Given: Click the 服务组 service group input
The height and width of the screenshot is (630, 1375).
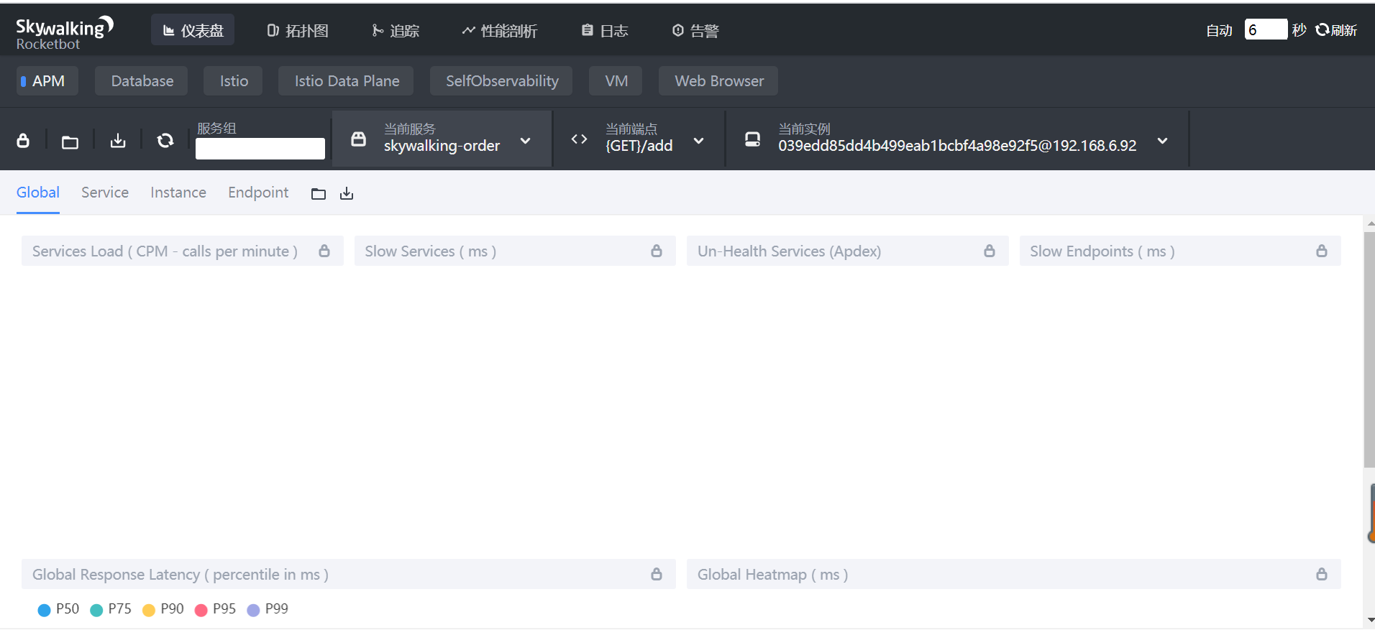Looking at the screenshot, I should (260, 149).
